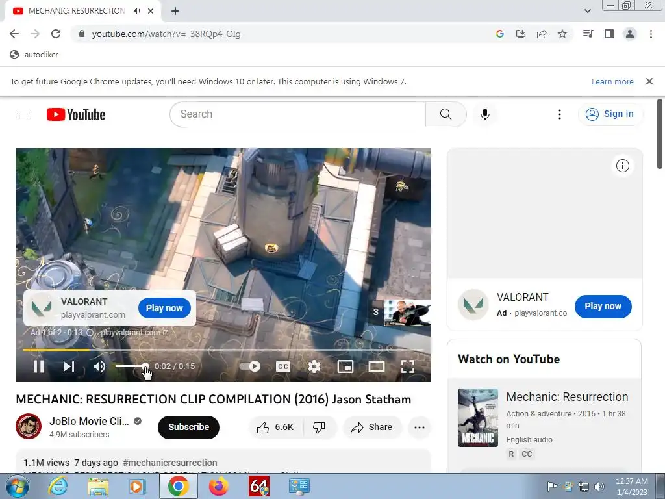Screen dimensions: 665x499
Task: Launch Firefox from the taskbar
Action: click(x=219, y=486)
